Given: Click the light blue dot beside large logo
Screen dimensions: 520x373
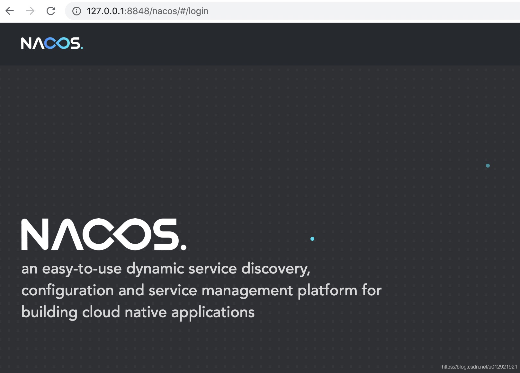Looking at the screenshot, I should [x=312, y=239].
